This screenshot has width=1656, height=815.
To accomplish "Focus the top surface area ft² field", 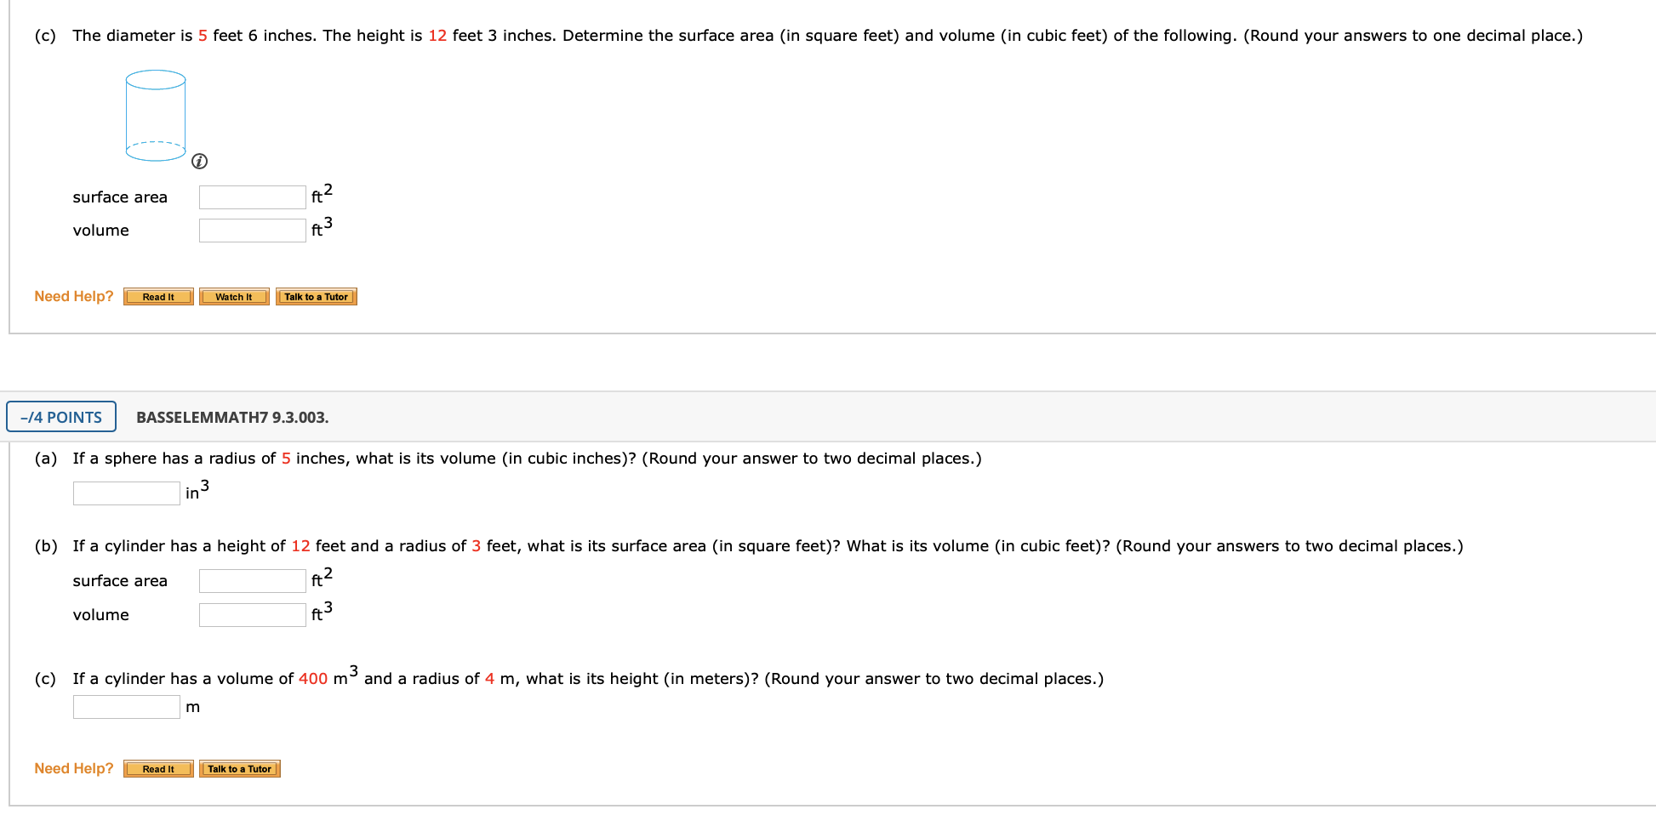I will (253, 197).
